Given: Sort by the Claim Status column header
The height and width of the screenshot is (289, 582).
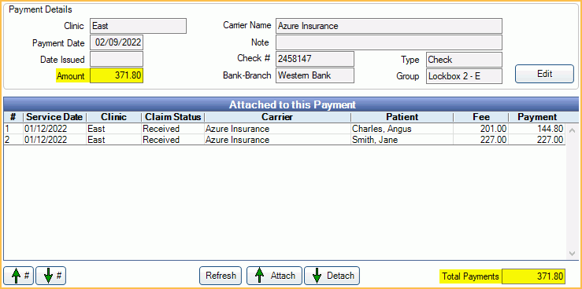Looking at the screenshot, I should pos(173,117).
